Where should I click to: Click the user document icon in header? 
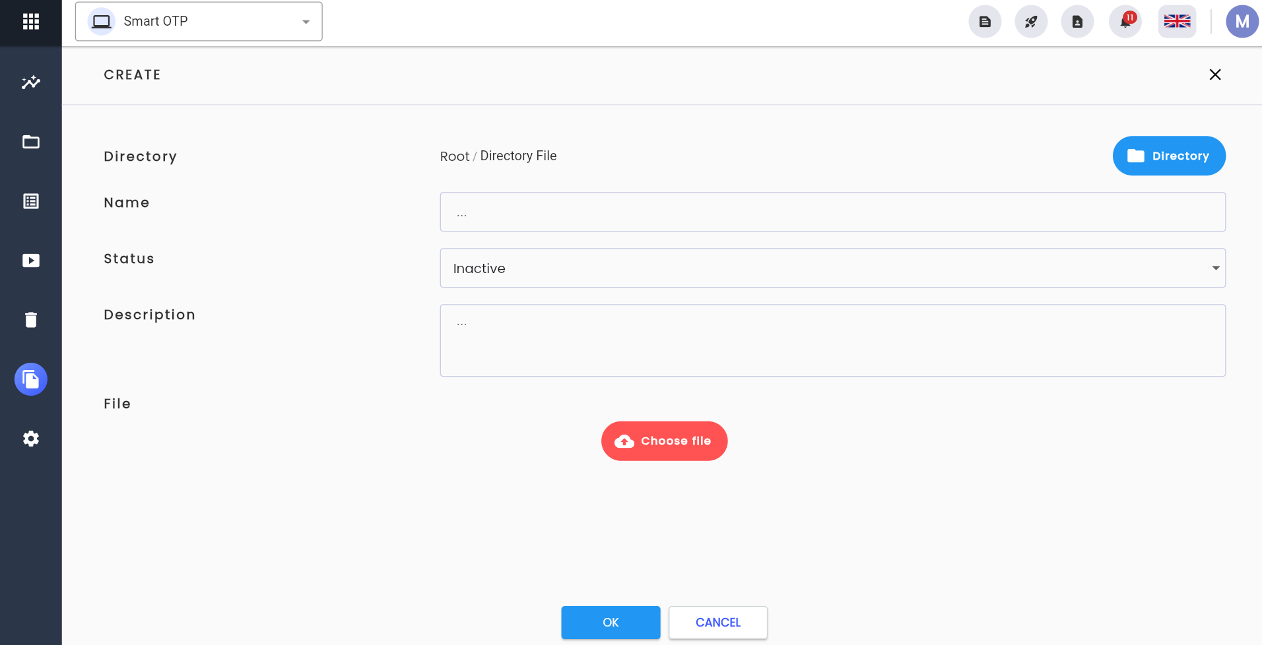pos(1077,22)
